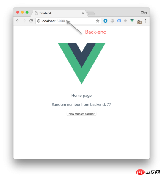This screenshot has height=178, width=163.
Task: Click the gray lightbulb extension icon
Action: coord(125,21)
